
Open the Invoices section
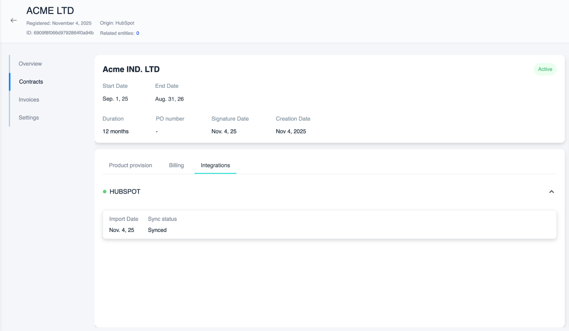pyautogui.click(x=28, y=100)
